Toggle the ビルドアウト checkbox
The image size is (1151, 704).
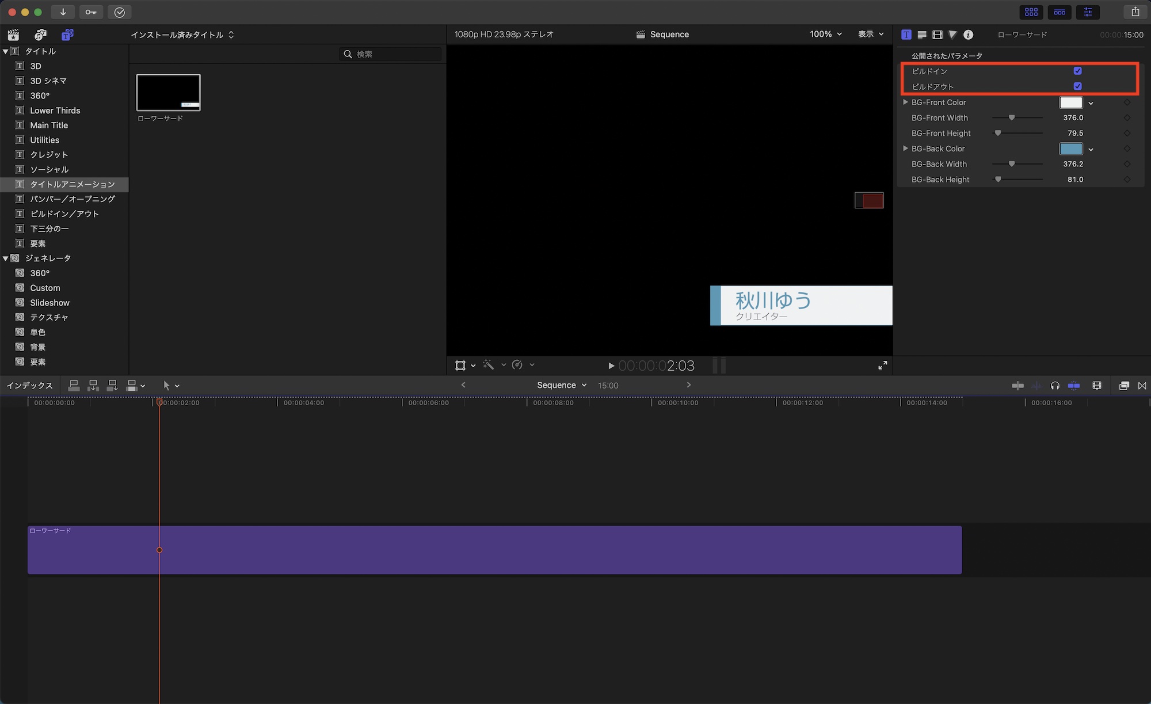pos(1077,86)
